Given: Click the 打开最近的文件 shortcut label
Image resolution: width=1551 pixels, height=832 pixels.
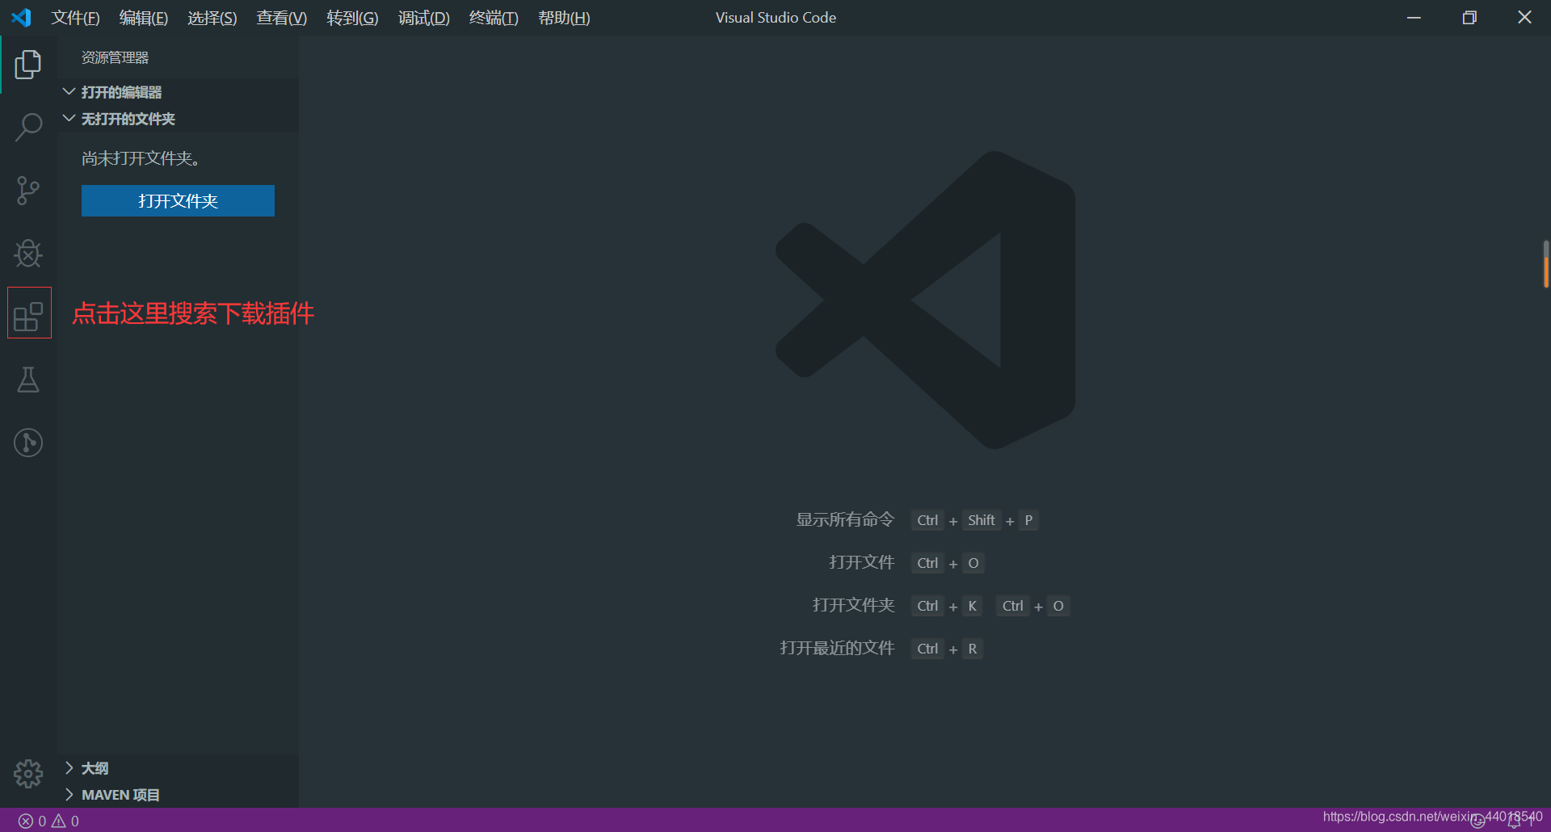Looking at the screenshot, I should 837,648.
